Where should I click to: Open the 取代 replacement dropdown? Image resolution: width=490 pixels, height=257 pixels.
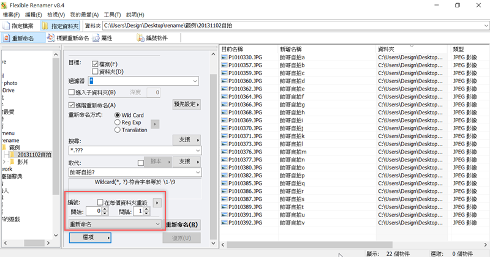point(197,173)
